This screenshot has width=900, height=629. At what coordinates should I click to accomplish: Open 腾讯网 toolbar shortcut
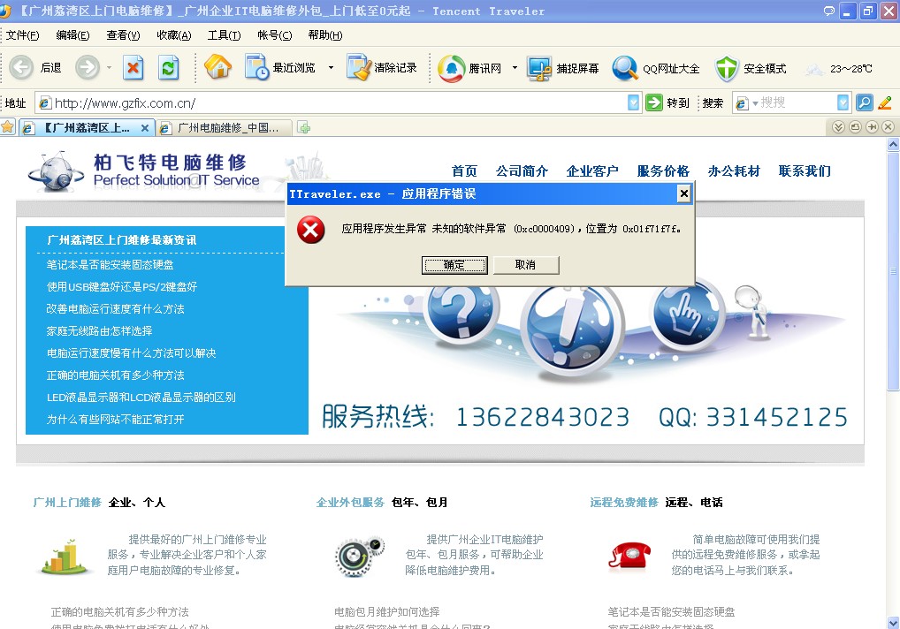(x=469, y=68)
